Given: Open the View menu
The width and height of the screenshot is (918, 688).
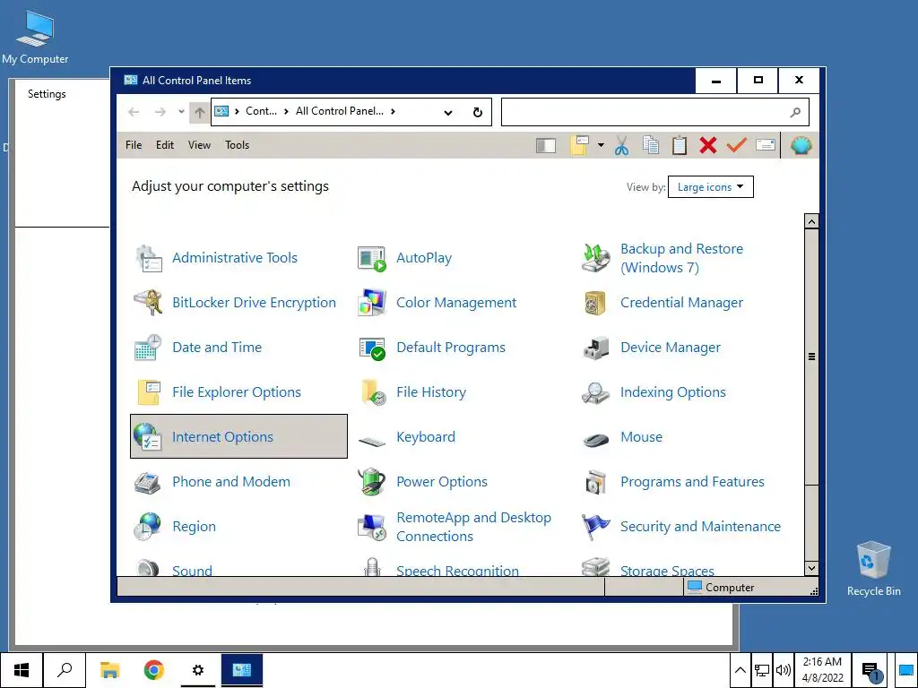Looking at the screenshot, I should (199, 145).
